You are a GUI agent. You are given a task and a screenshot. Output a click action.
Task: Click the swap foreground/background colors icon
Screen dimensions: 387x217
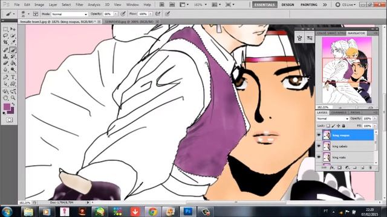[x=13, y=104]
